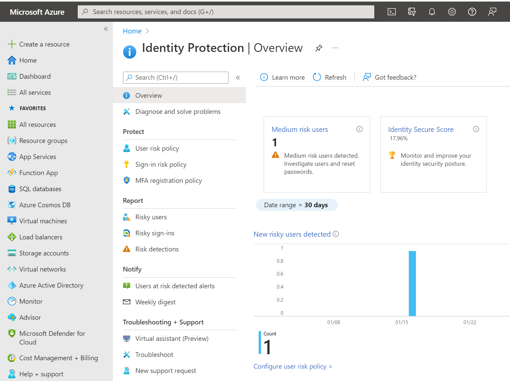Open the notifications bell
This screenshot has height=381, width=510.
(432, 12)
